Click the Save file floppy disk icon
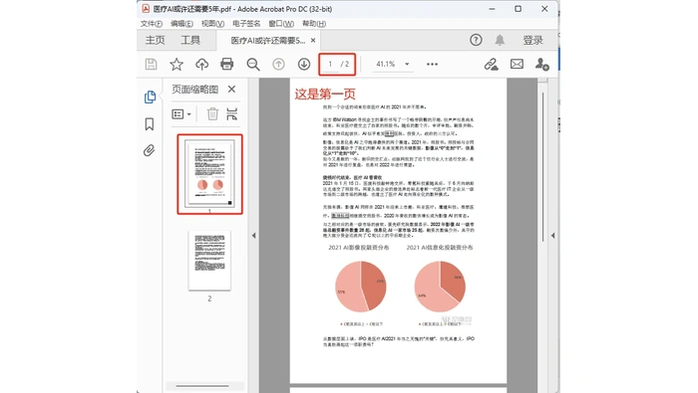 coord(151,65)
